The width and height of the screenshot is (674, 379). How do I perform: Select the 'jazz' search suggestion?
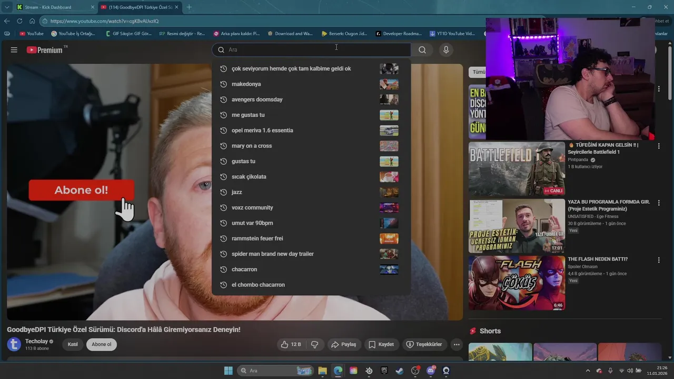click(311, 192)
